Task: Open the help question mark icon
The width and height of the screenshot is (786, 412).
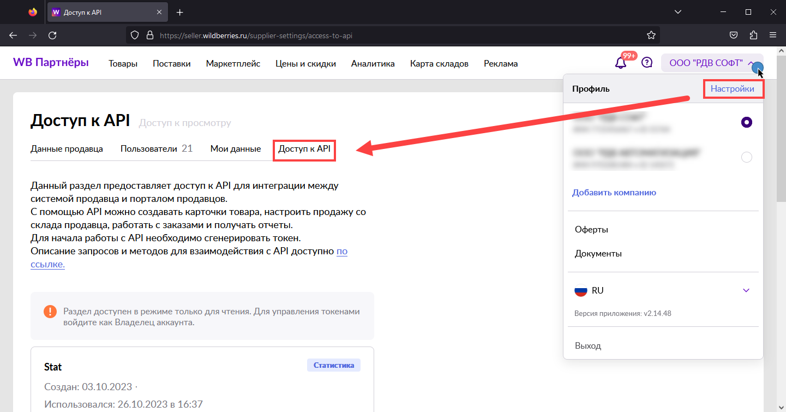Action: point(647,63)
